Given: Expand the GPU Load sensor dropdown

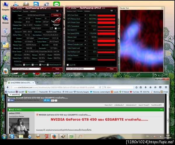Looking at the screenshot, I should tap(85, 41).
